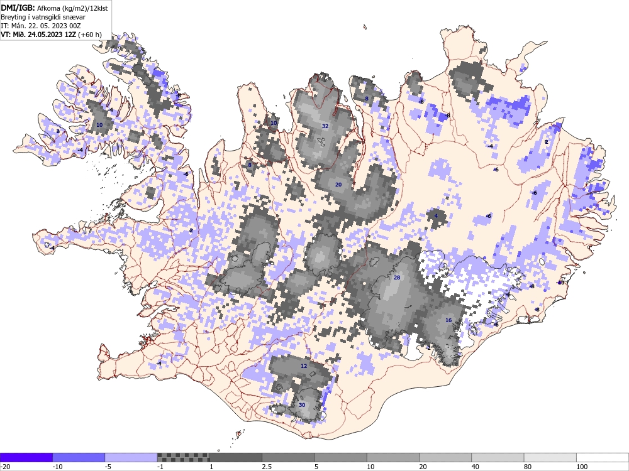629x471 pixels.
Task: Select the light gray legend swatch for 40 to 80
Action: [498, 457]
